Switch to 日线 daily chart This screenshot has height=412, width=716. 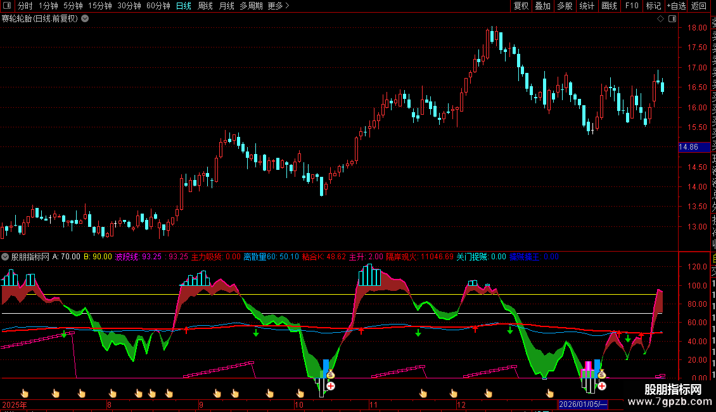point(184,6)
